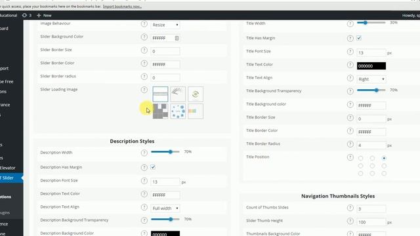Image resolution: width=420 pixels, height=236 pixels.
Task: Adjust Title Background Transparency slider
Action: (x=371, y=90)
